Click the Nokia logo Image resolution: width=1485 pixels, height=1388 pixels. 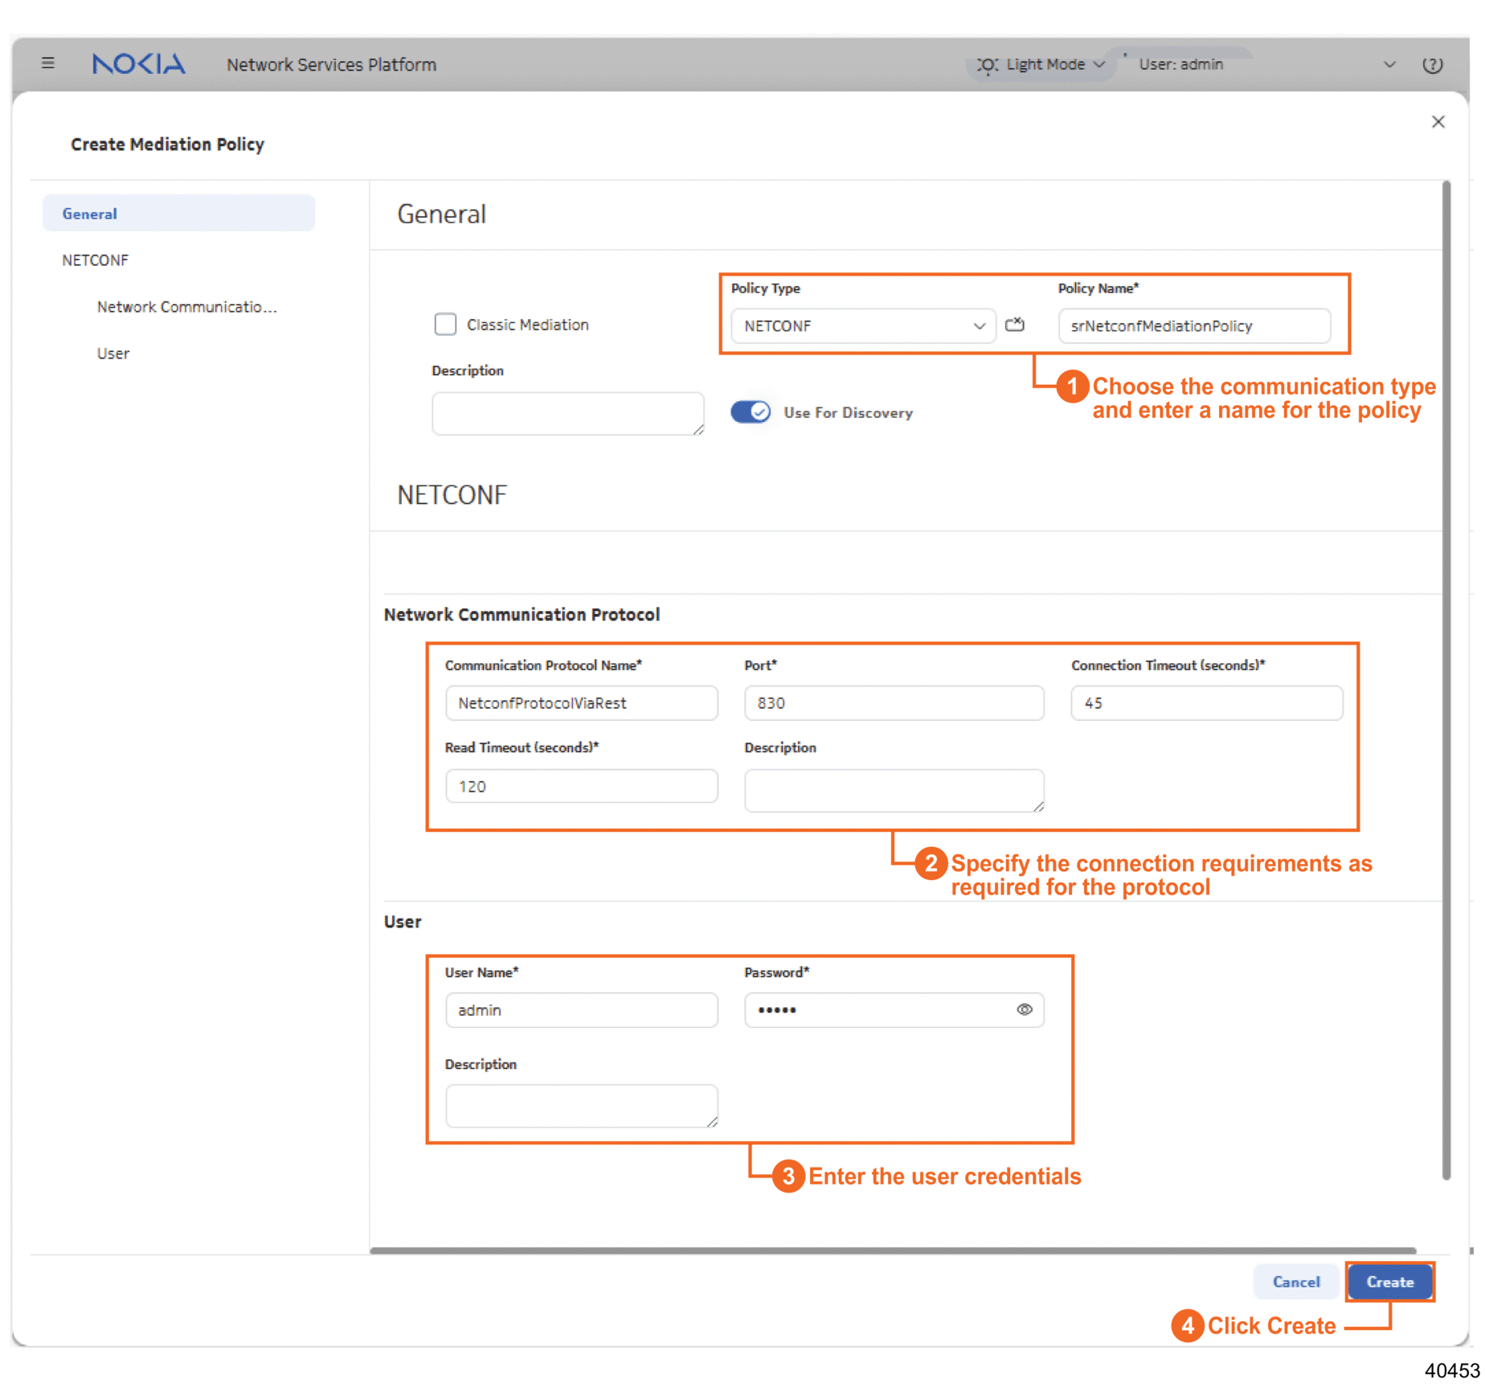tap(138, 64)
